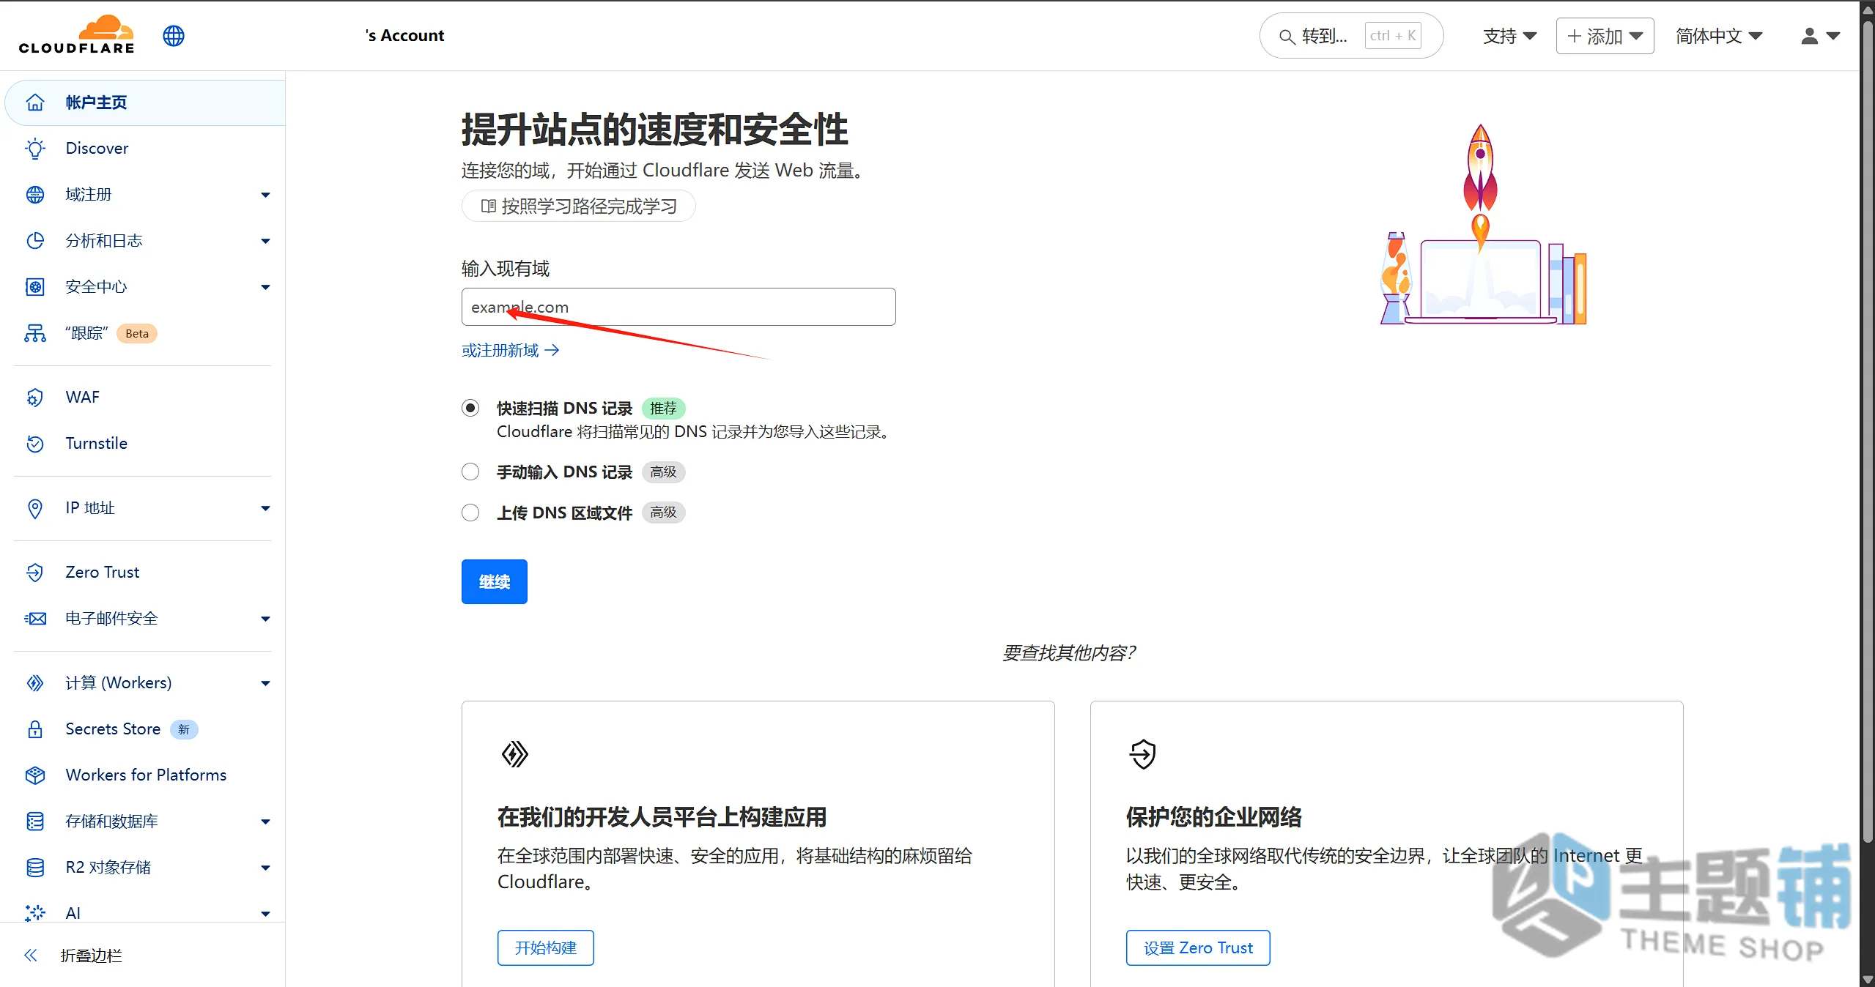Screen dimensions: 1875x987
Task: Click the 安全中心 icon
Action: (x=35, y=287)
